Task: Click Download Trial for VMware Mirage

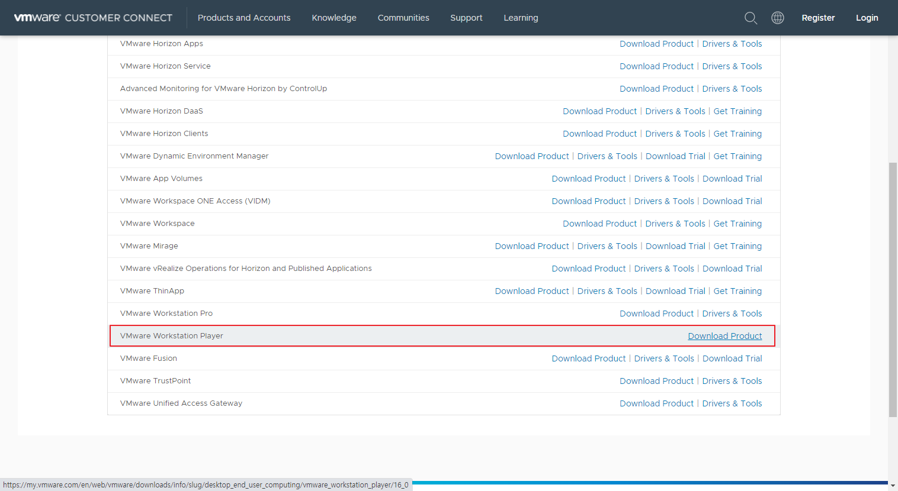Action: pos(675,246)
